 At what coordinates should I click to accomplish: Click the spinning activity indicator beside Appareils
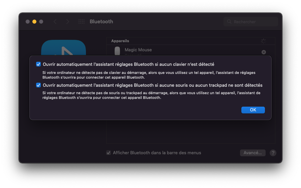[x=264, y=41]
